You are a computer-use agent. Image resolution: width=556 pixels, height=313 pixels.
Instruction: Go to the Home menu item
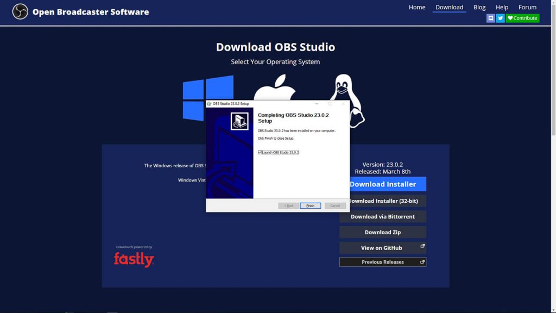point(416,7)
